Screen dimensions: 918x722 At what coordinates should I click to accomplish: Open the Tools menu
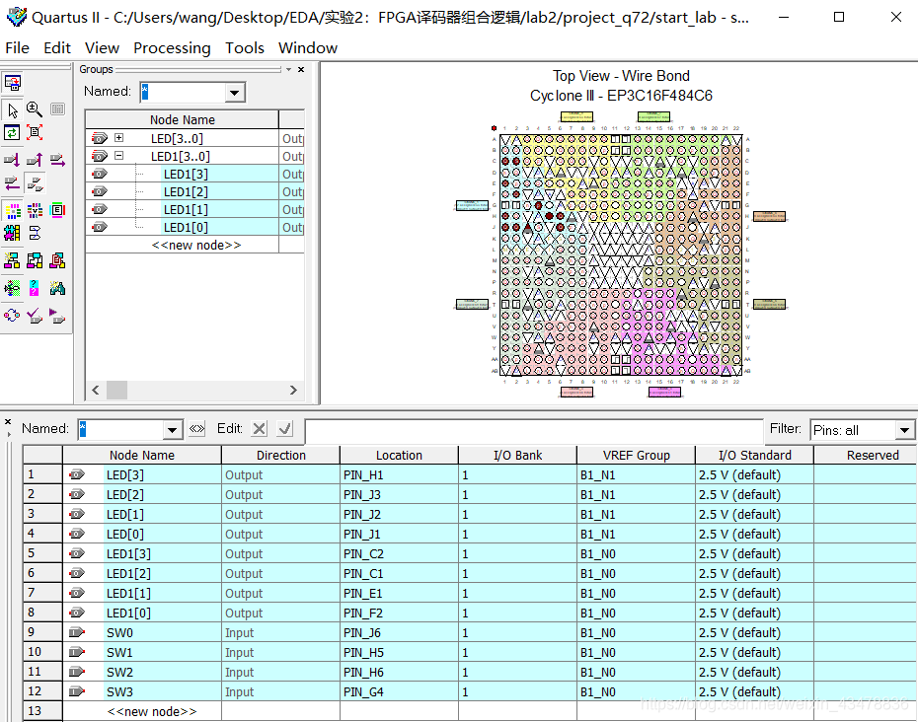(x=245, y=48)
